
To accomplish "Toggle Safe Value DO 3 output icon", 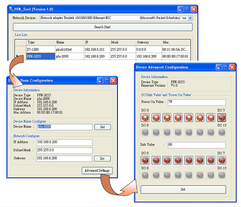I will point(178,160).
